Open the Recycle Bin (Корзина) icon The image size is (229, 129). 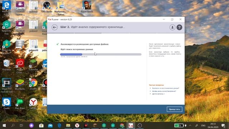tap(6, 65)
